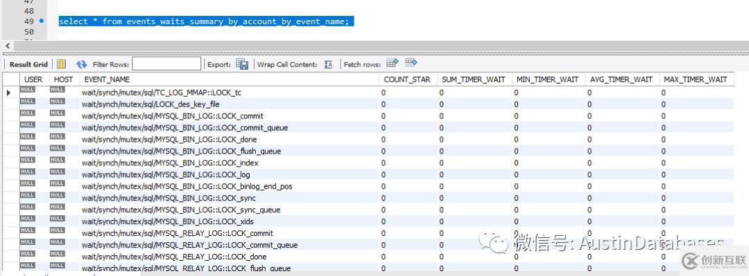Click USER NULL cell in BIN_LOG::LOCK_xids row
This screenshot has height=276, width=749.
tap(28, 219)
